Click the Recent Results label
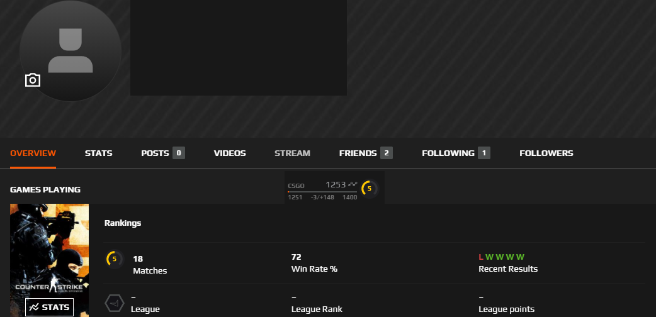Screen dimensions: 656x317 coord(508,269)
